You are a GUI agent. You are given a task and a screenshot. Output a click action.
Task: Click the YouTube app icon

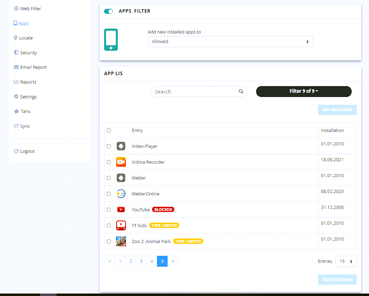point(121,210)
